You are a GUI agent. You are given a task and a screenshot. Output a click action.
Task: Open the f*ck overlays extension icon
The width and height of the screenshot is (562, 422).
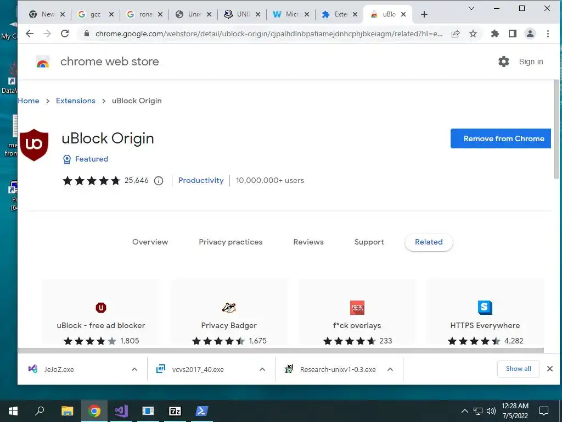(x=357, y=308)
